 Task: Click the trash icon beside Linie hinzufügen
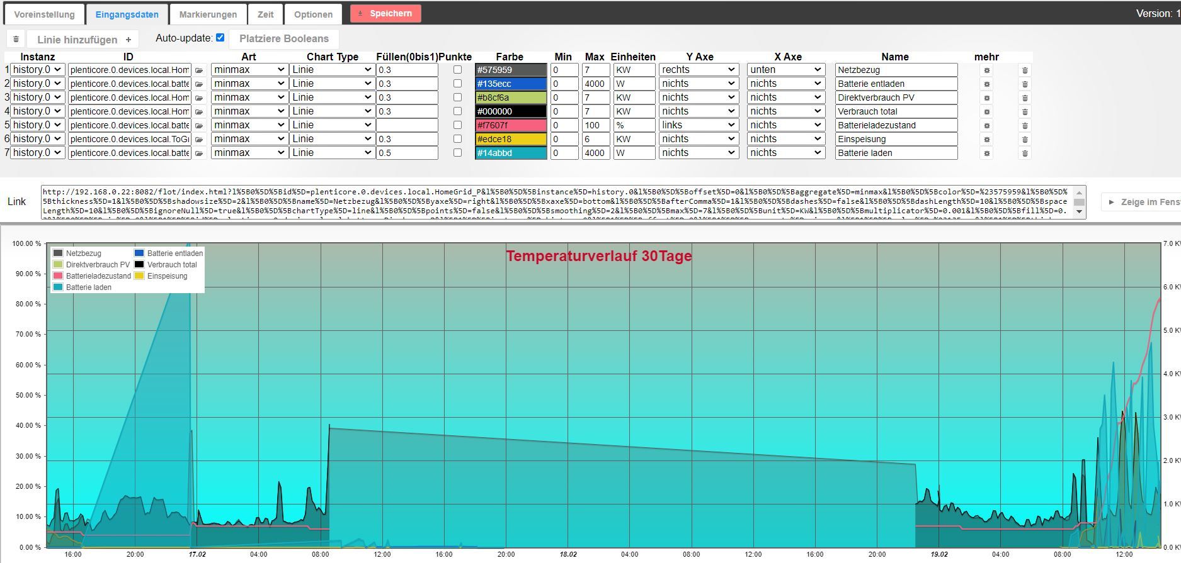tap(16, 39)
